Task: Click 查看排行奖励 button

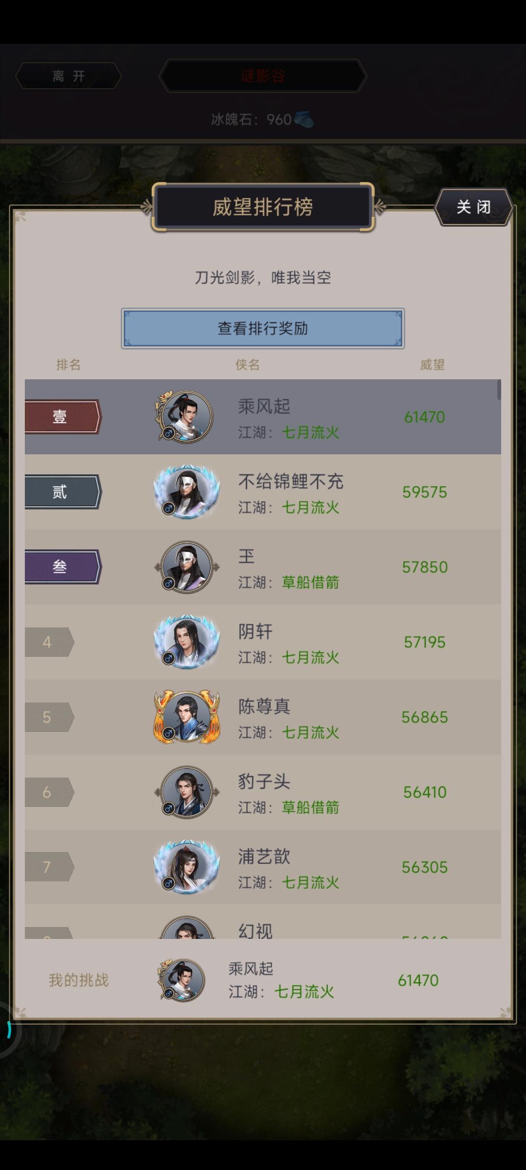Action: point(263,328)
